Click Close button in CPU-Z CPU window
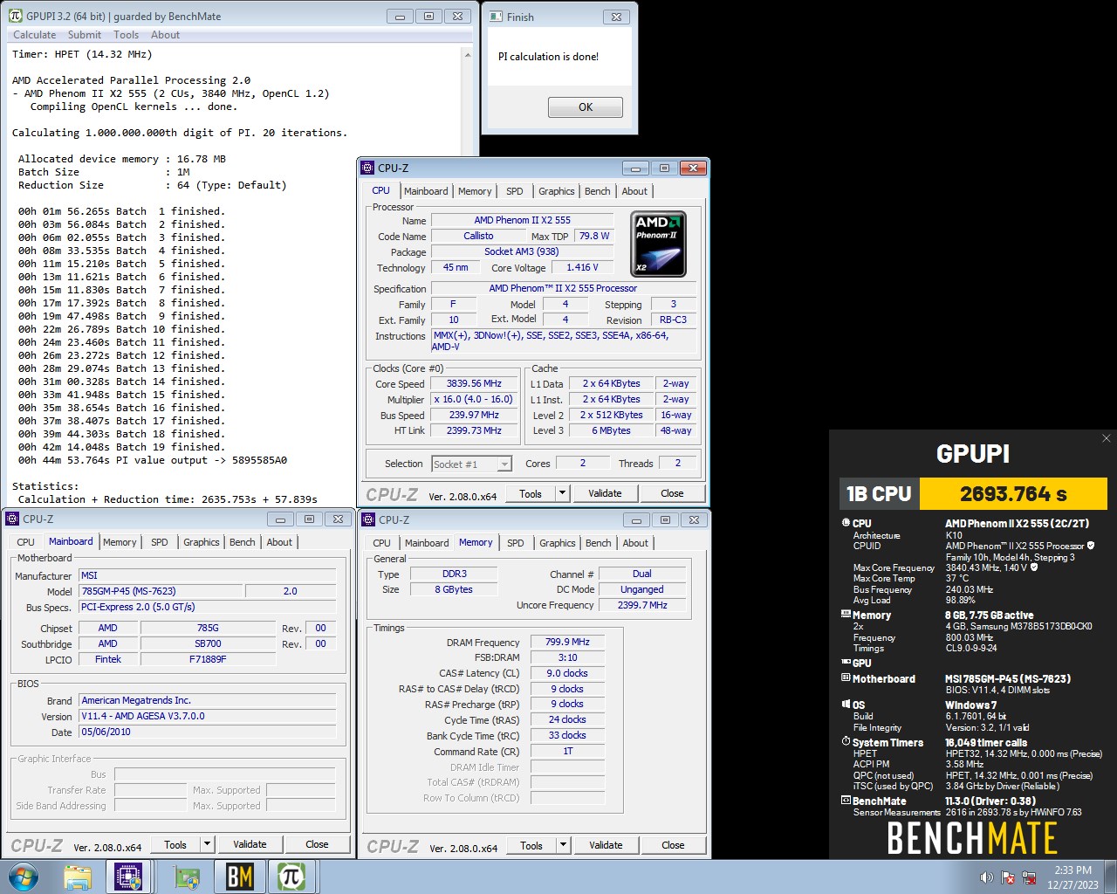 point(672,493)
